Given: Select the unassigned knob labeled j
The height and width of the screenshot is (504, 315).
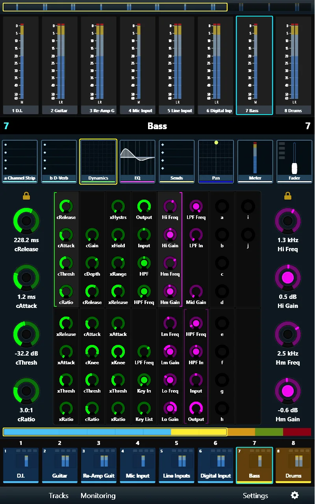Looking at the screenshot, I should [248, 235].
